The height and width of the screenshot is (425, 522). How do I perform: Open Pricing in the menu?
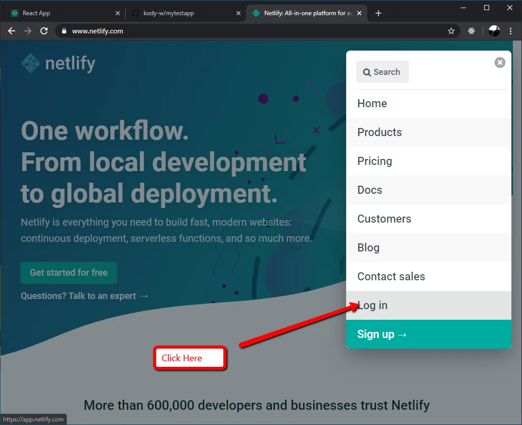(429, 161)
